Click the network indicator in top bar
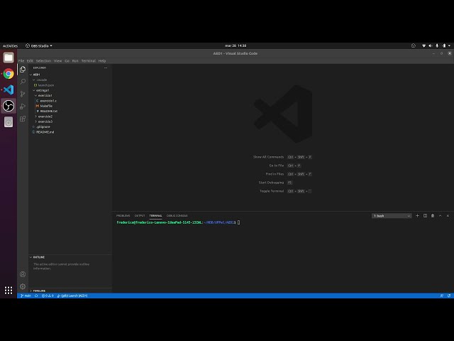The height and width of the screenshot is (341, 454). point(423,45)
